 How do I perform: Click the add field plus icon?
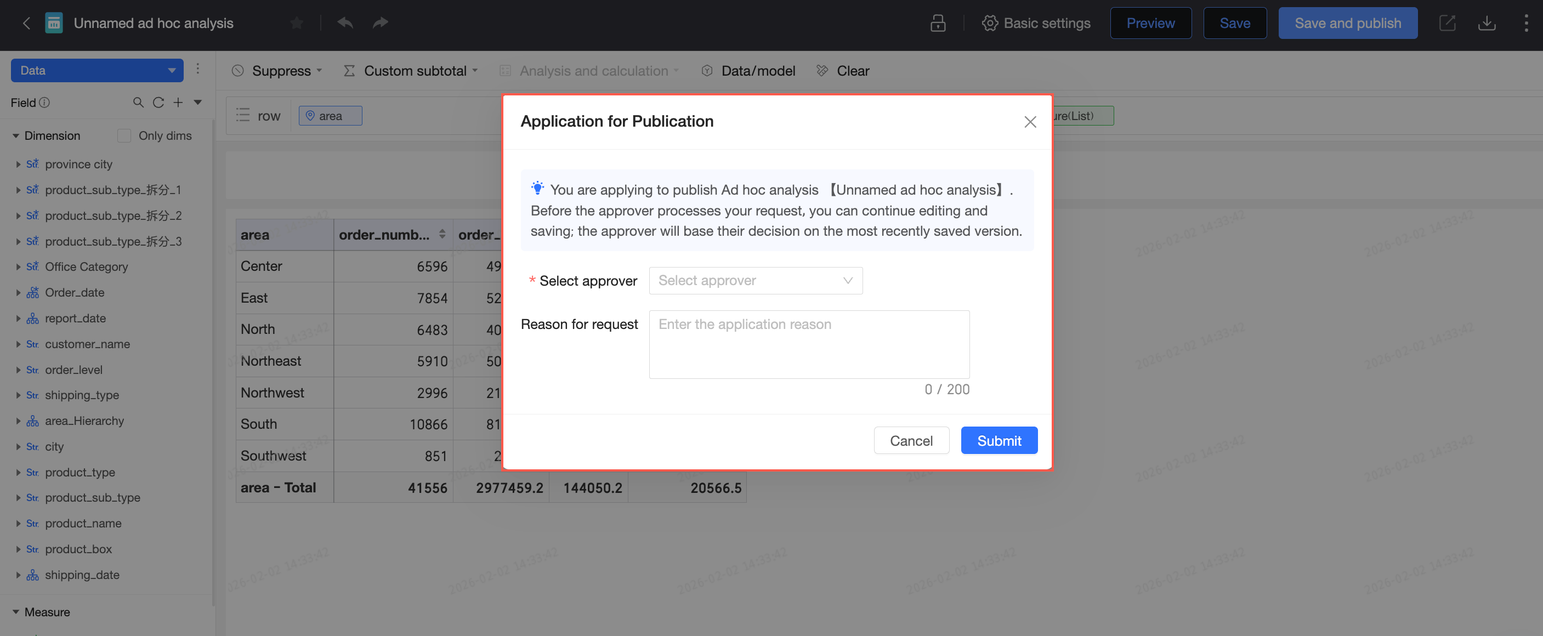coord(178,103)
